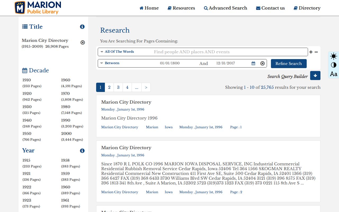The width and height of the screenshot is (339, 212).
Task: Toggle high contrast mode icon
Action: [334, 65]
